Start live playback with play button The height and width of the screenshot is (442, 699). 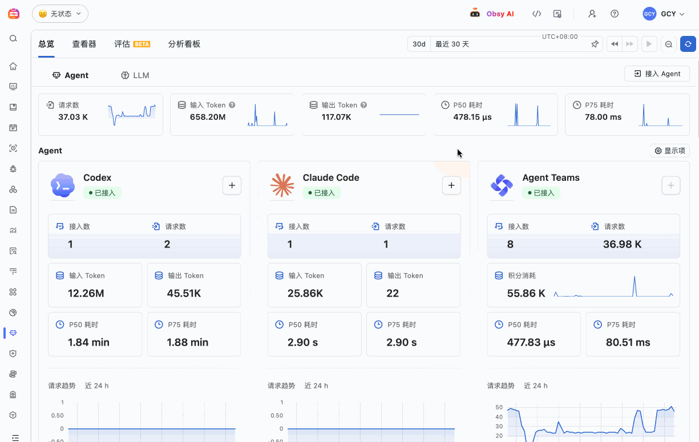649,44
